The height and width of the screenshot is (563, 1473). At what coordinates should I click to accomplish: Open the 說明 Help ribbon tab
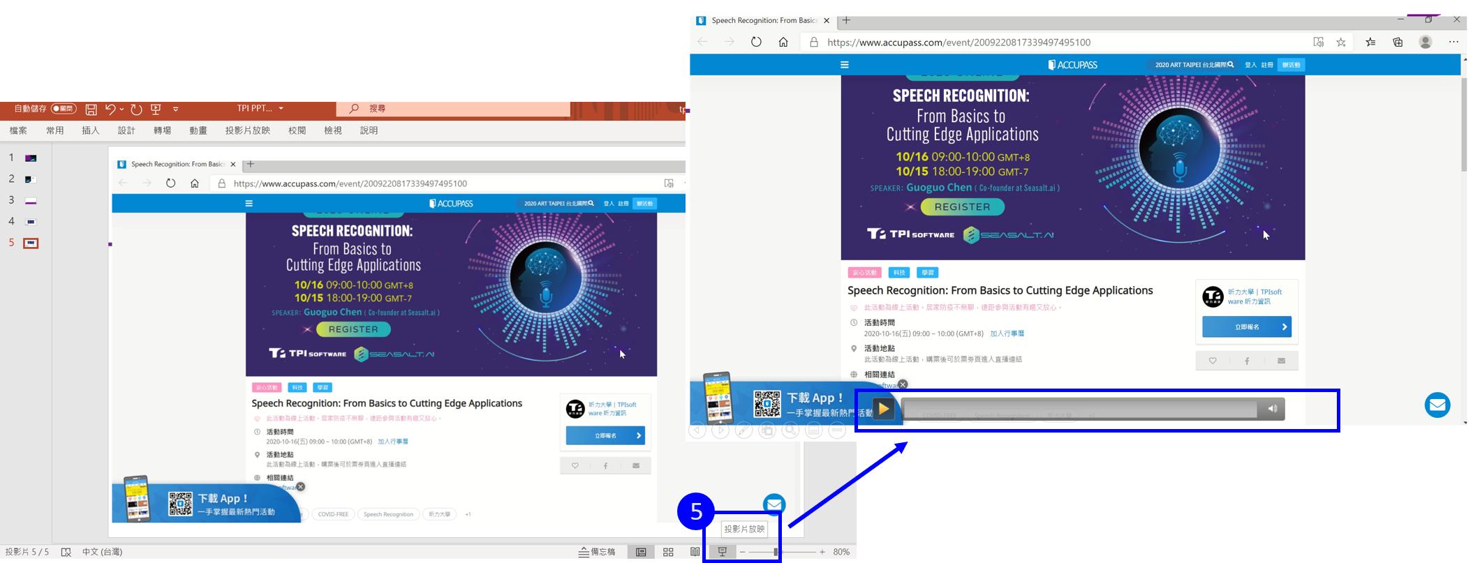coord(369,130)
